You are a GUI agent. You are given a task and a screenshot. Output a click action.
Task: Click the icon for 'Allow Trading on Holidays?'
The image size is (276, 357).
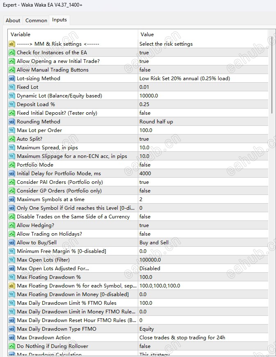[x=12, y=234]
